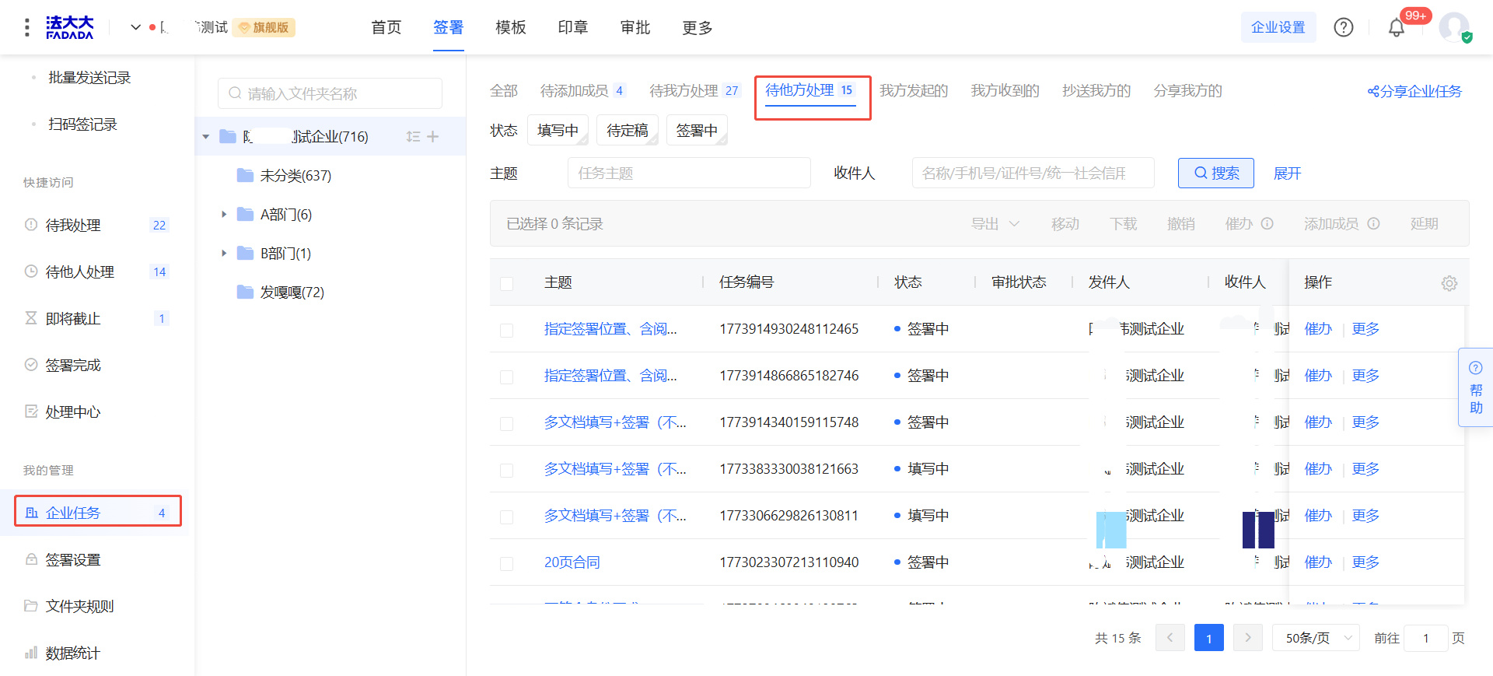Open the 20页合同 task link
Viewport: 1493px width, 676px height.
pos(572,562)
